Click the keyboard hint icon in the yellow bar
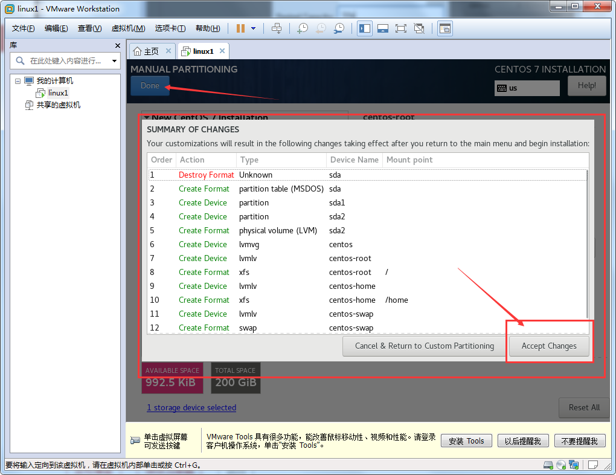Viewport: 616px width, 475px height. 135,441
